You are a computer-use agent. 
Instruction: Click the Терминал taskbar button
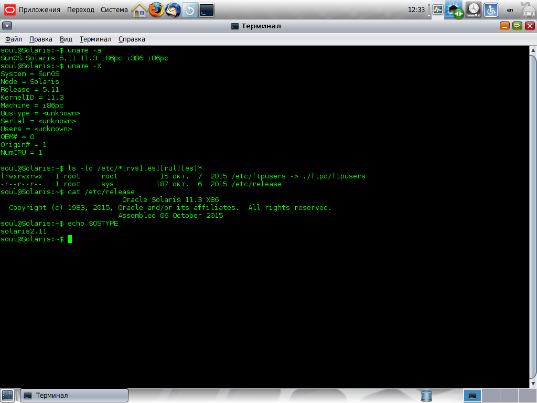point(74,396)
